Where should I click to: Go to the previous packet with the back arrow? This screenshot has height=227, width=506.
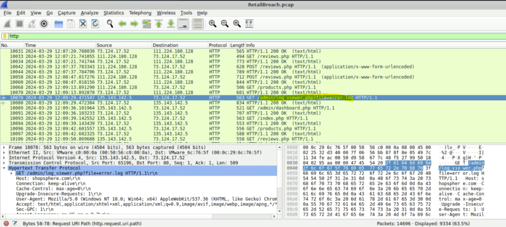(122, 23)
